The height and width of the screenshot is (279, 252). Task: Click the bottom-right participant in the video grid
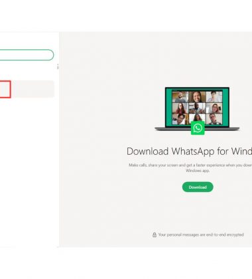(214, 119)
